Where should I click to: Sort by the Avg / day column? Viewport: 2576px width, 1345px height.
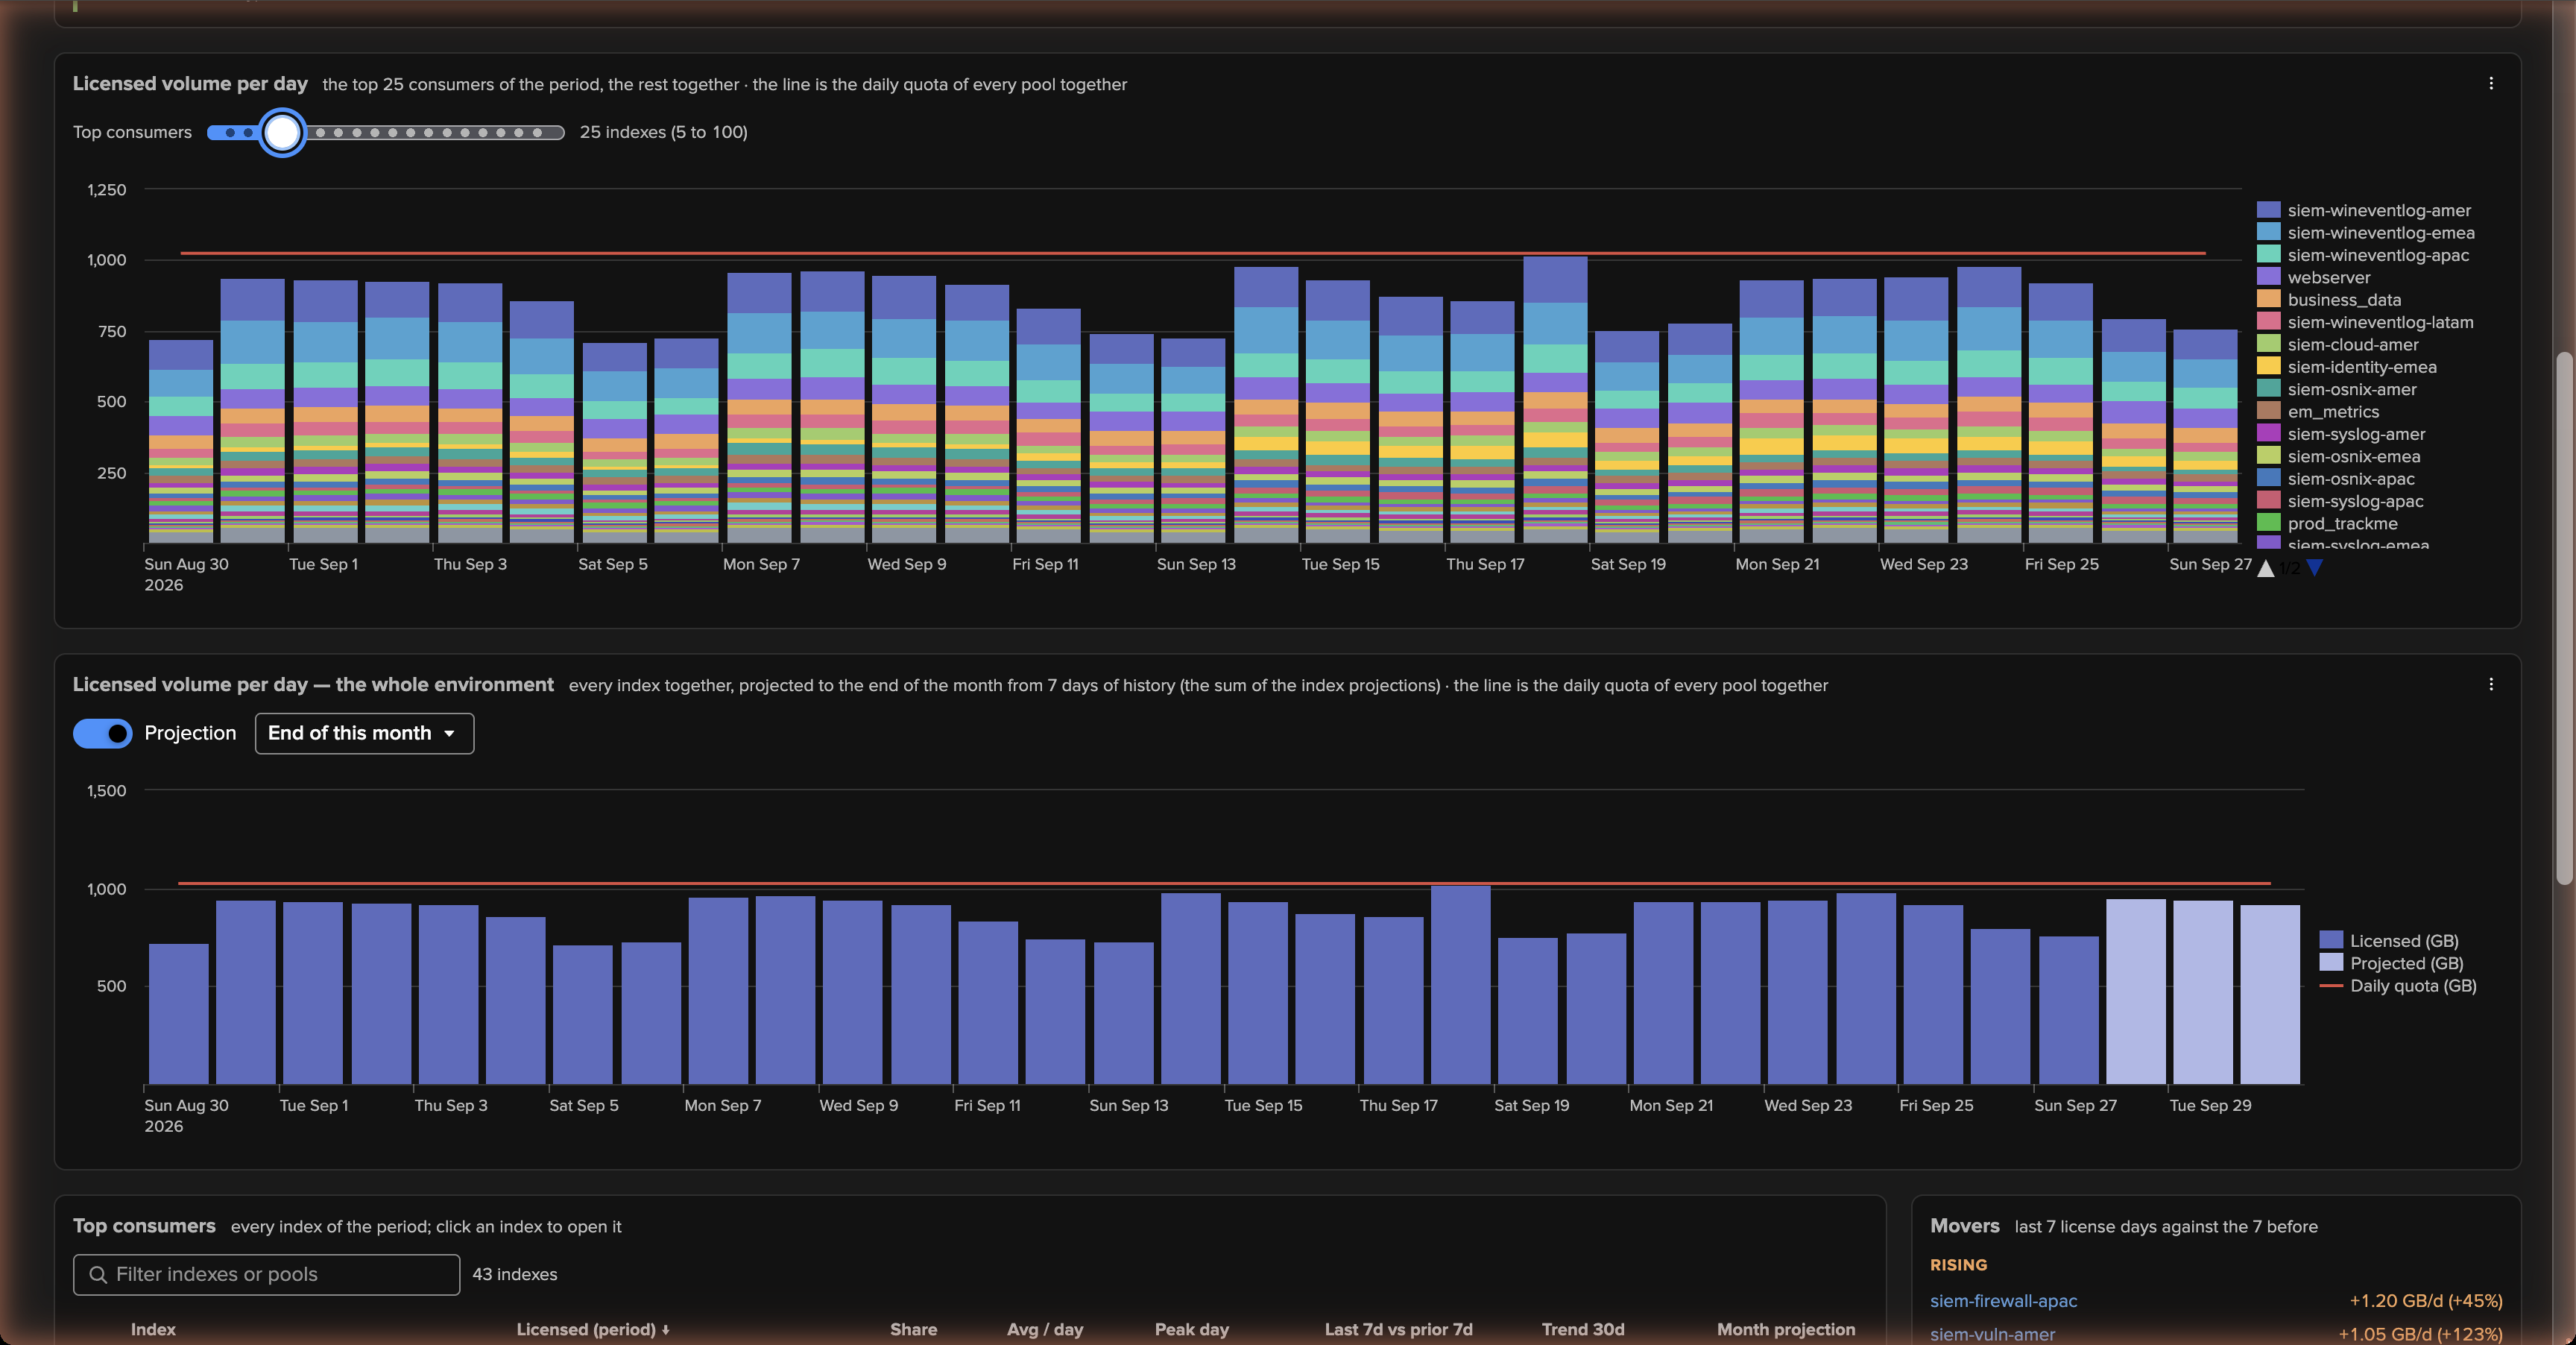point(1045,1330)
